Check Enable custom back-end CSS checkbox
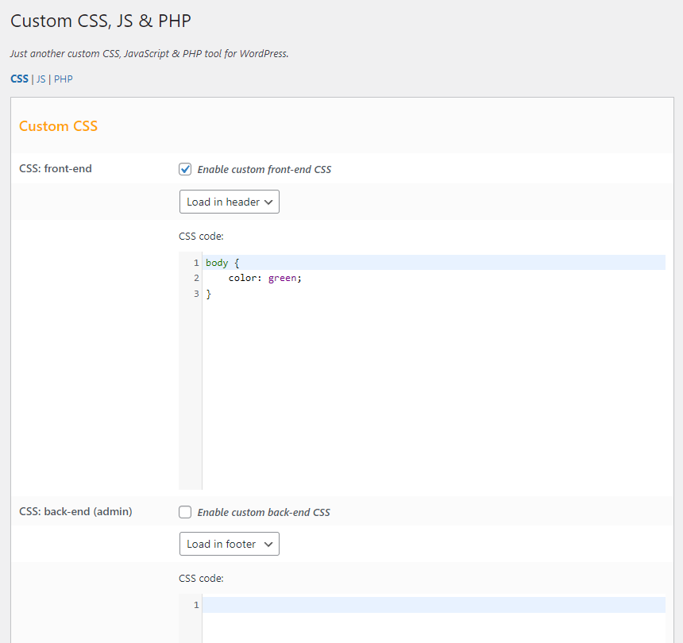The width and height of the screenshot is (683, 643). [185, 512]
